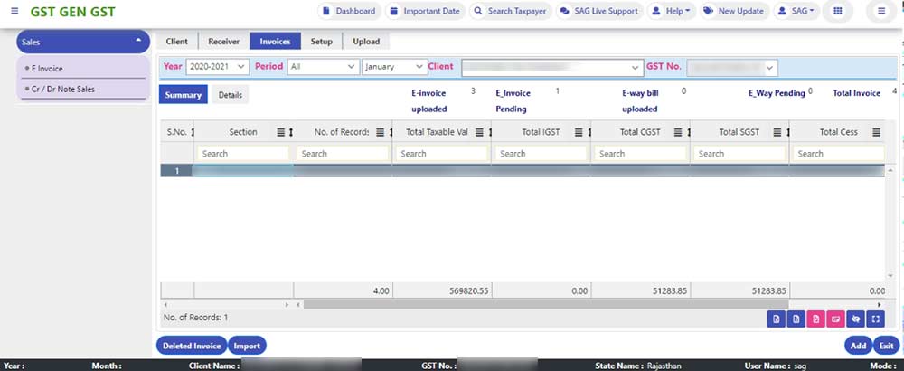
Task: Open the Period All dropdown
Action: (322, 67)
